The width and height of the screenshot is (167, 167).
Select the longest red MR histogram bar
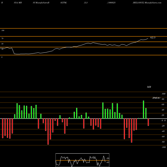(x=48, y=132)
